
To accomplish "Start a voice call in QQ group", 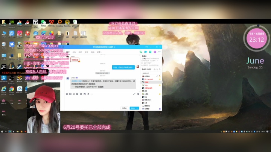I will [x=141, y=52].
